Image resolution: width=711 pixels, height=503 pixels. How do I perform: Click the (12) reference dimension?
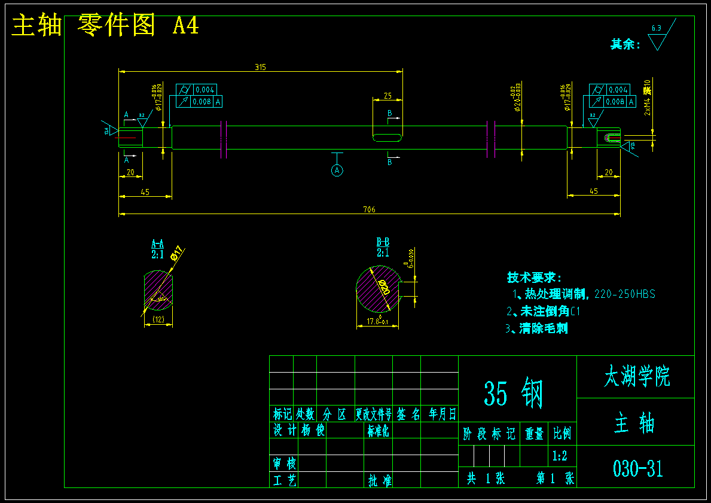tap(158, 319)
